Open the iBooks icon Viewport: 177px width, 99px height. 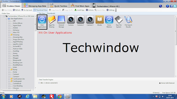(x=100, y=21)
